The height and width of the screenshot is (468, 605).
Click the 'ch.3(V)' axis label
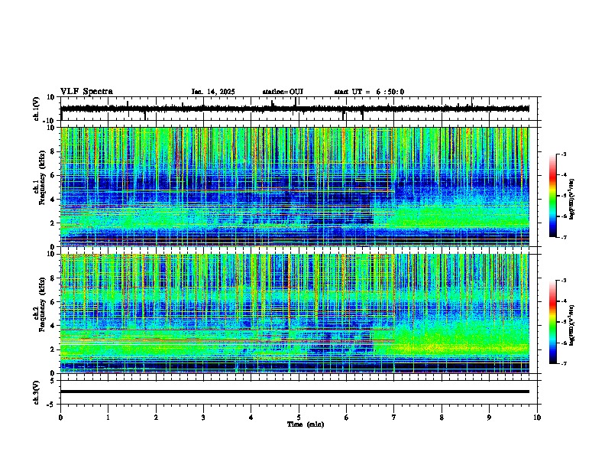pyautogui.click(x=36, y=393)
